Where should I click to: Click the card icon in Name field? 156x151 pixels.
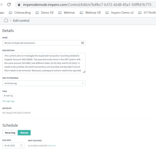click(x=82, y=43)
